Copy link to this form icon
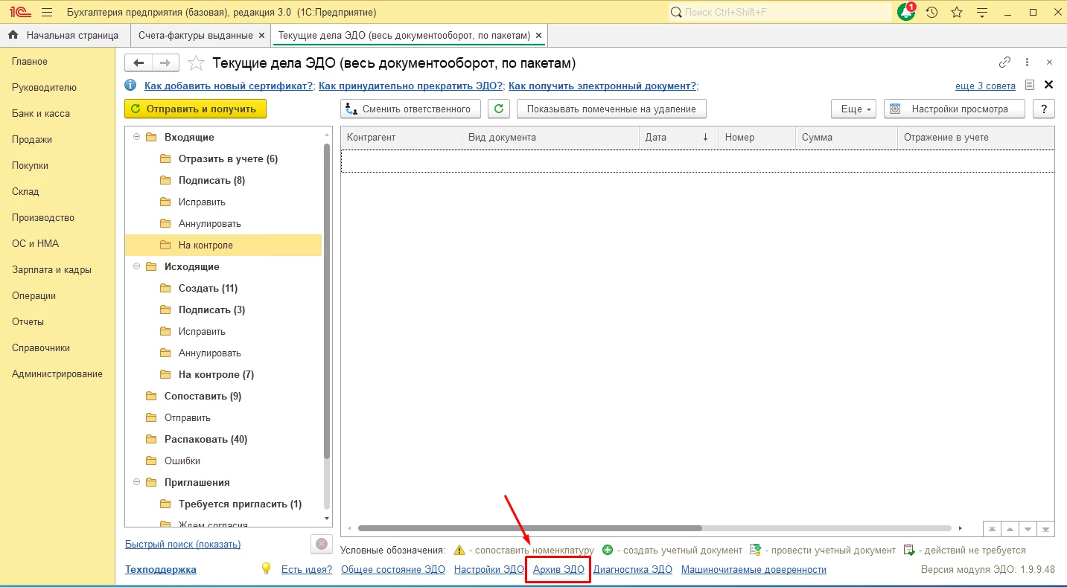 1004,62
